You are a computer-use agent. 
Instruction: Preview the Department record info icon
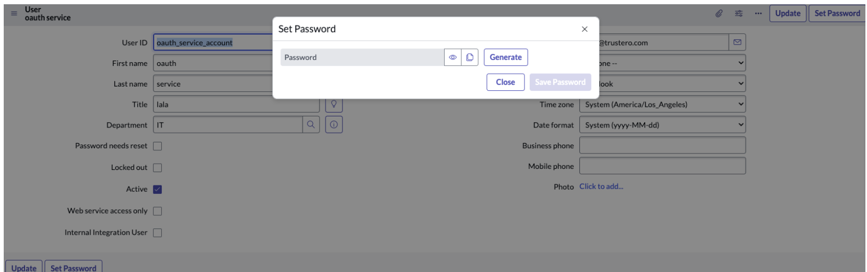coord(334,125)
